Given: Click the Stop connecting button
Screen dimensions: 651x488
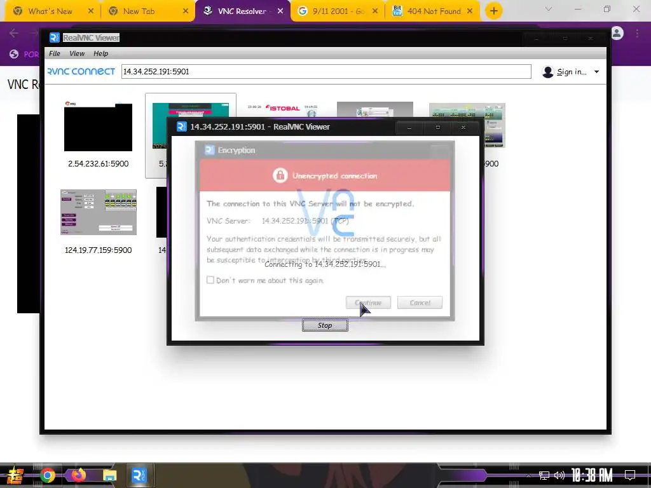Looking at the screenshot, I should (x=325, y=325).
